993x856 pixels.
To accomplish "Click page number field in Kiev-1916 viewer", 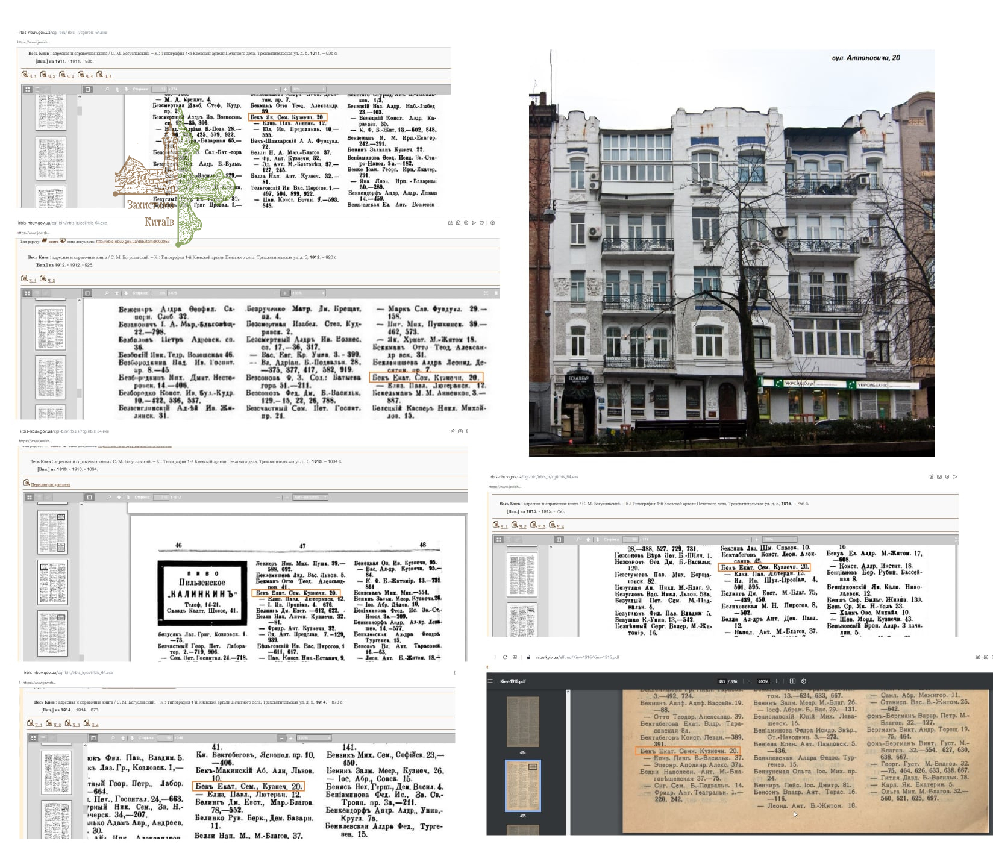I will 721,681.
